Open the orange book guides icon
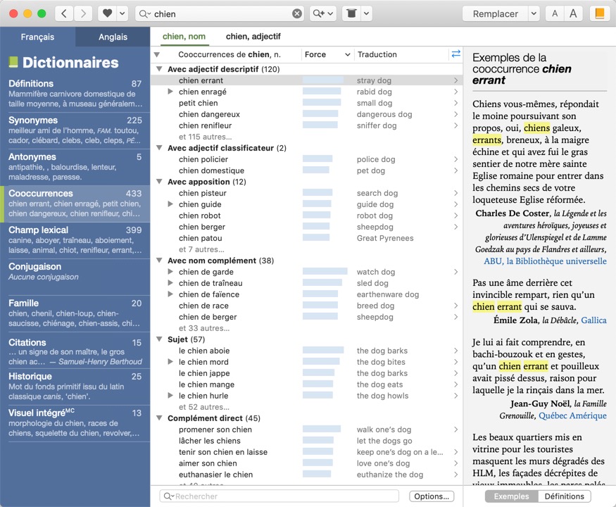 pos(600,14)
